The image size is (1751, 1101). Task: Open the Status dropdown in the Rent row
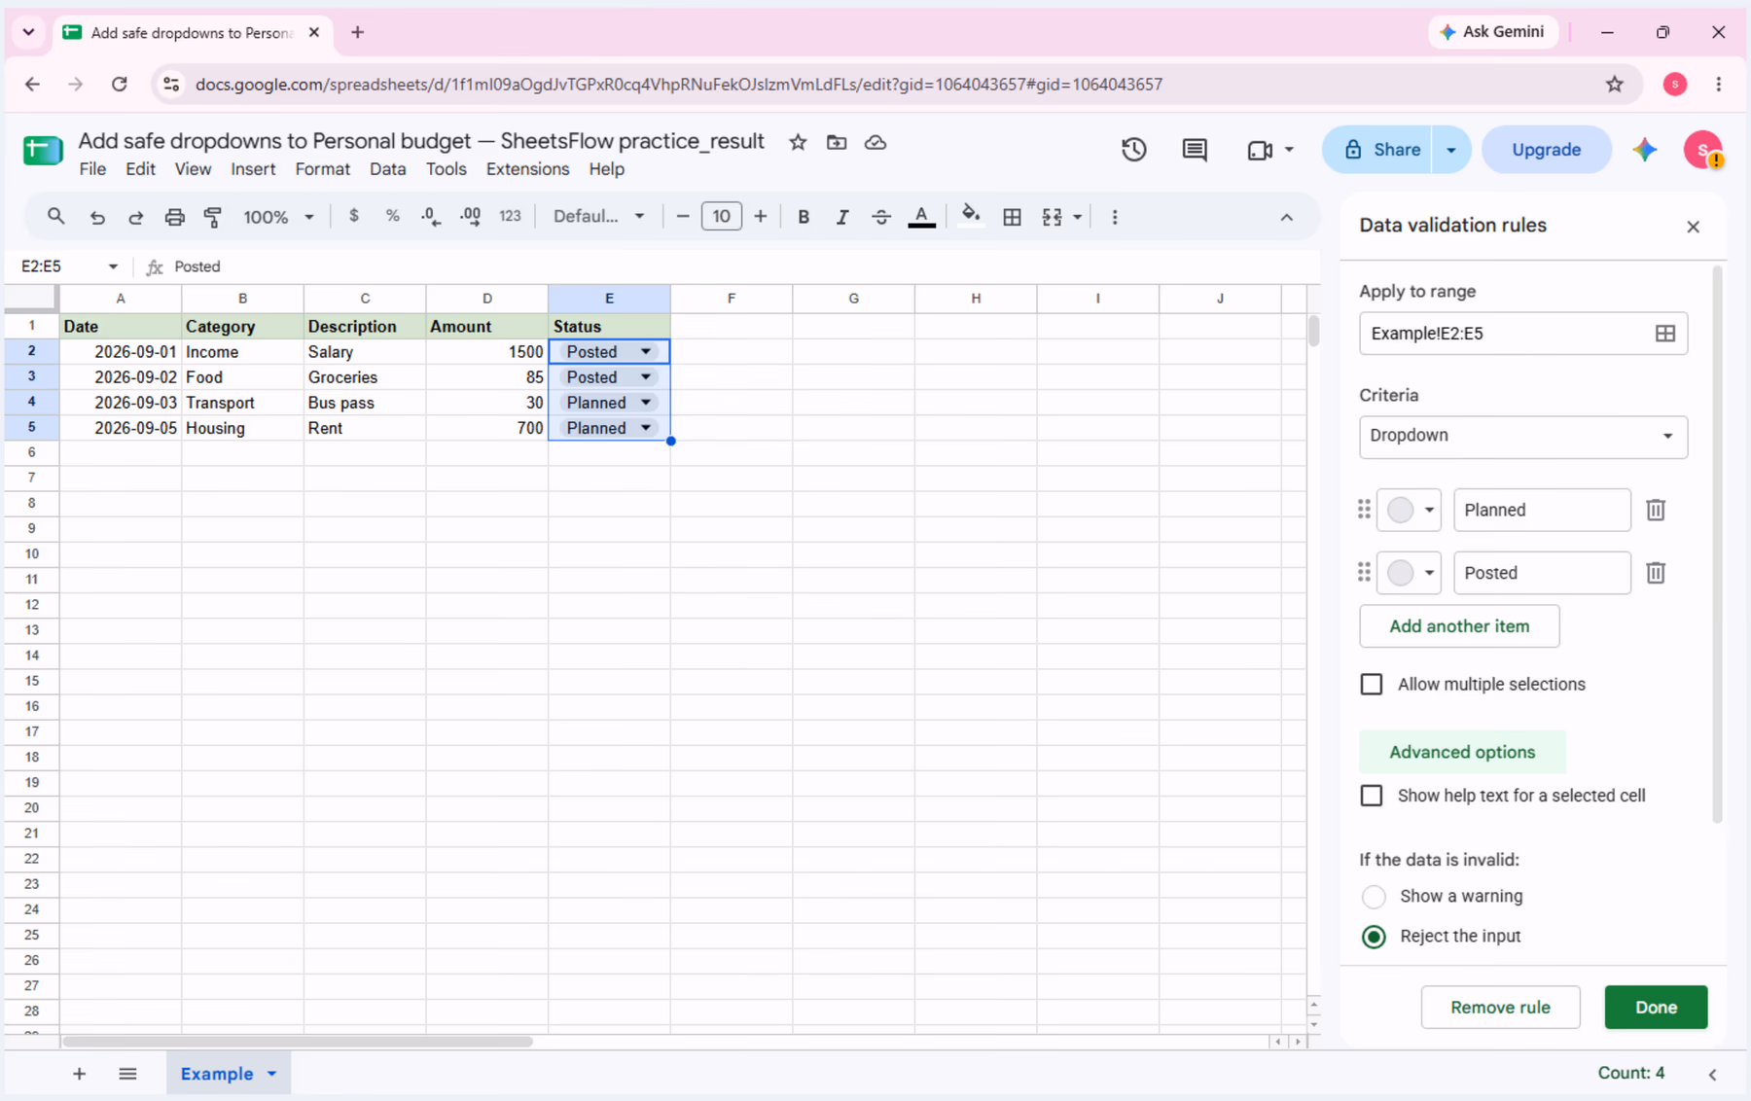(646, 428)
